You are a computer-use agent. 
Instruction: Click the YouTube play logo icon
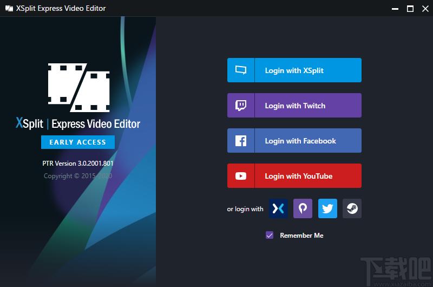pyautogui.click(x=241, y=176)
